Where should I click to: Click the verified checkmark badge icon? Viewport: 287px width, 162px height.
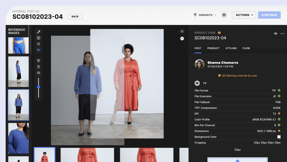click(182, 38)
